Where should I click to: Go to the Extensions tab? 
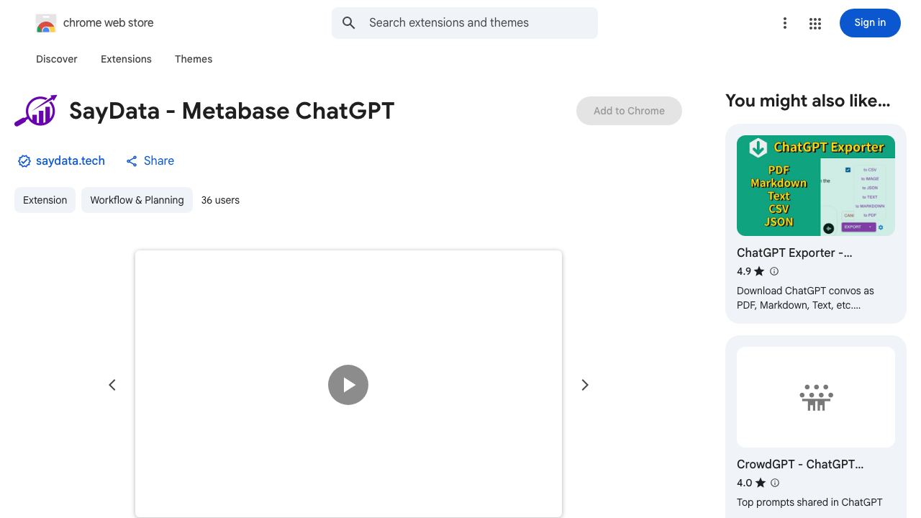click(x=126, y=59)
